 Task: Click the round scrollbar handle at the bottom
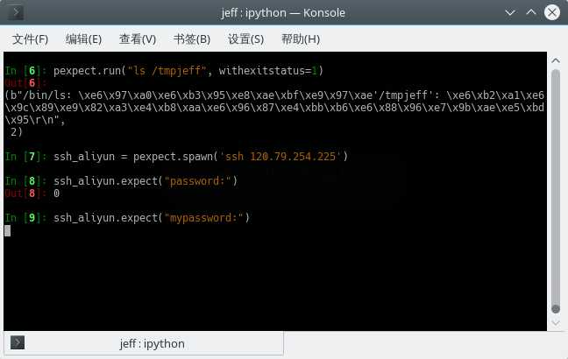click(556, 309)
